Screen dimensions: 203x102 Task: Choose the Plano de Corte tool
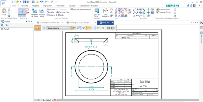tap(63, 12)
